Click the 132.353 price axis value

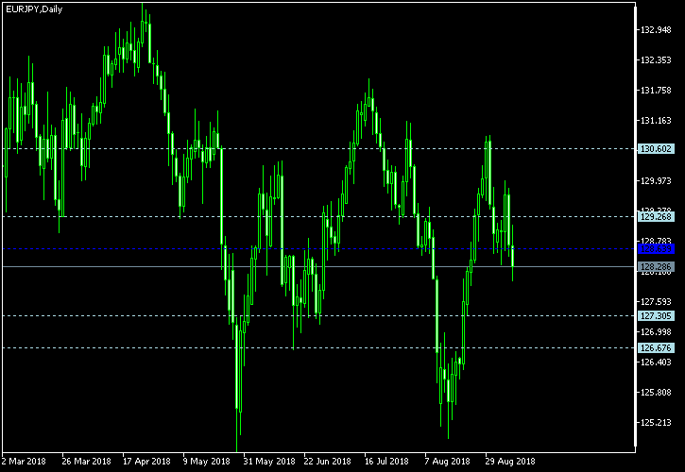click(656, 60)
